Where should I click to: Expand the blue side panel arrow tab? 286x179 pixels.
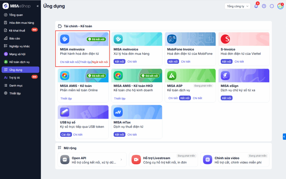(x=284, y=137)
